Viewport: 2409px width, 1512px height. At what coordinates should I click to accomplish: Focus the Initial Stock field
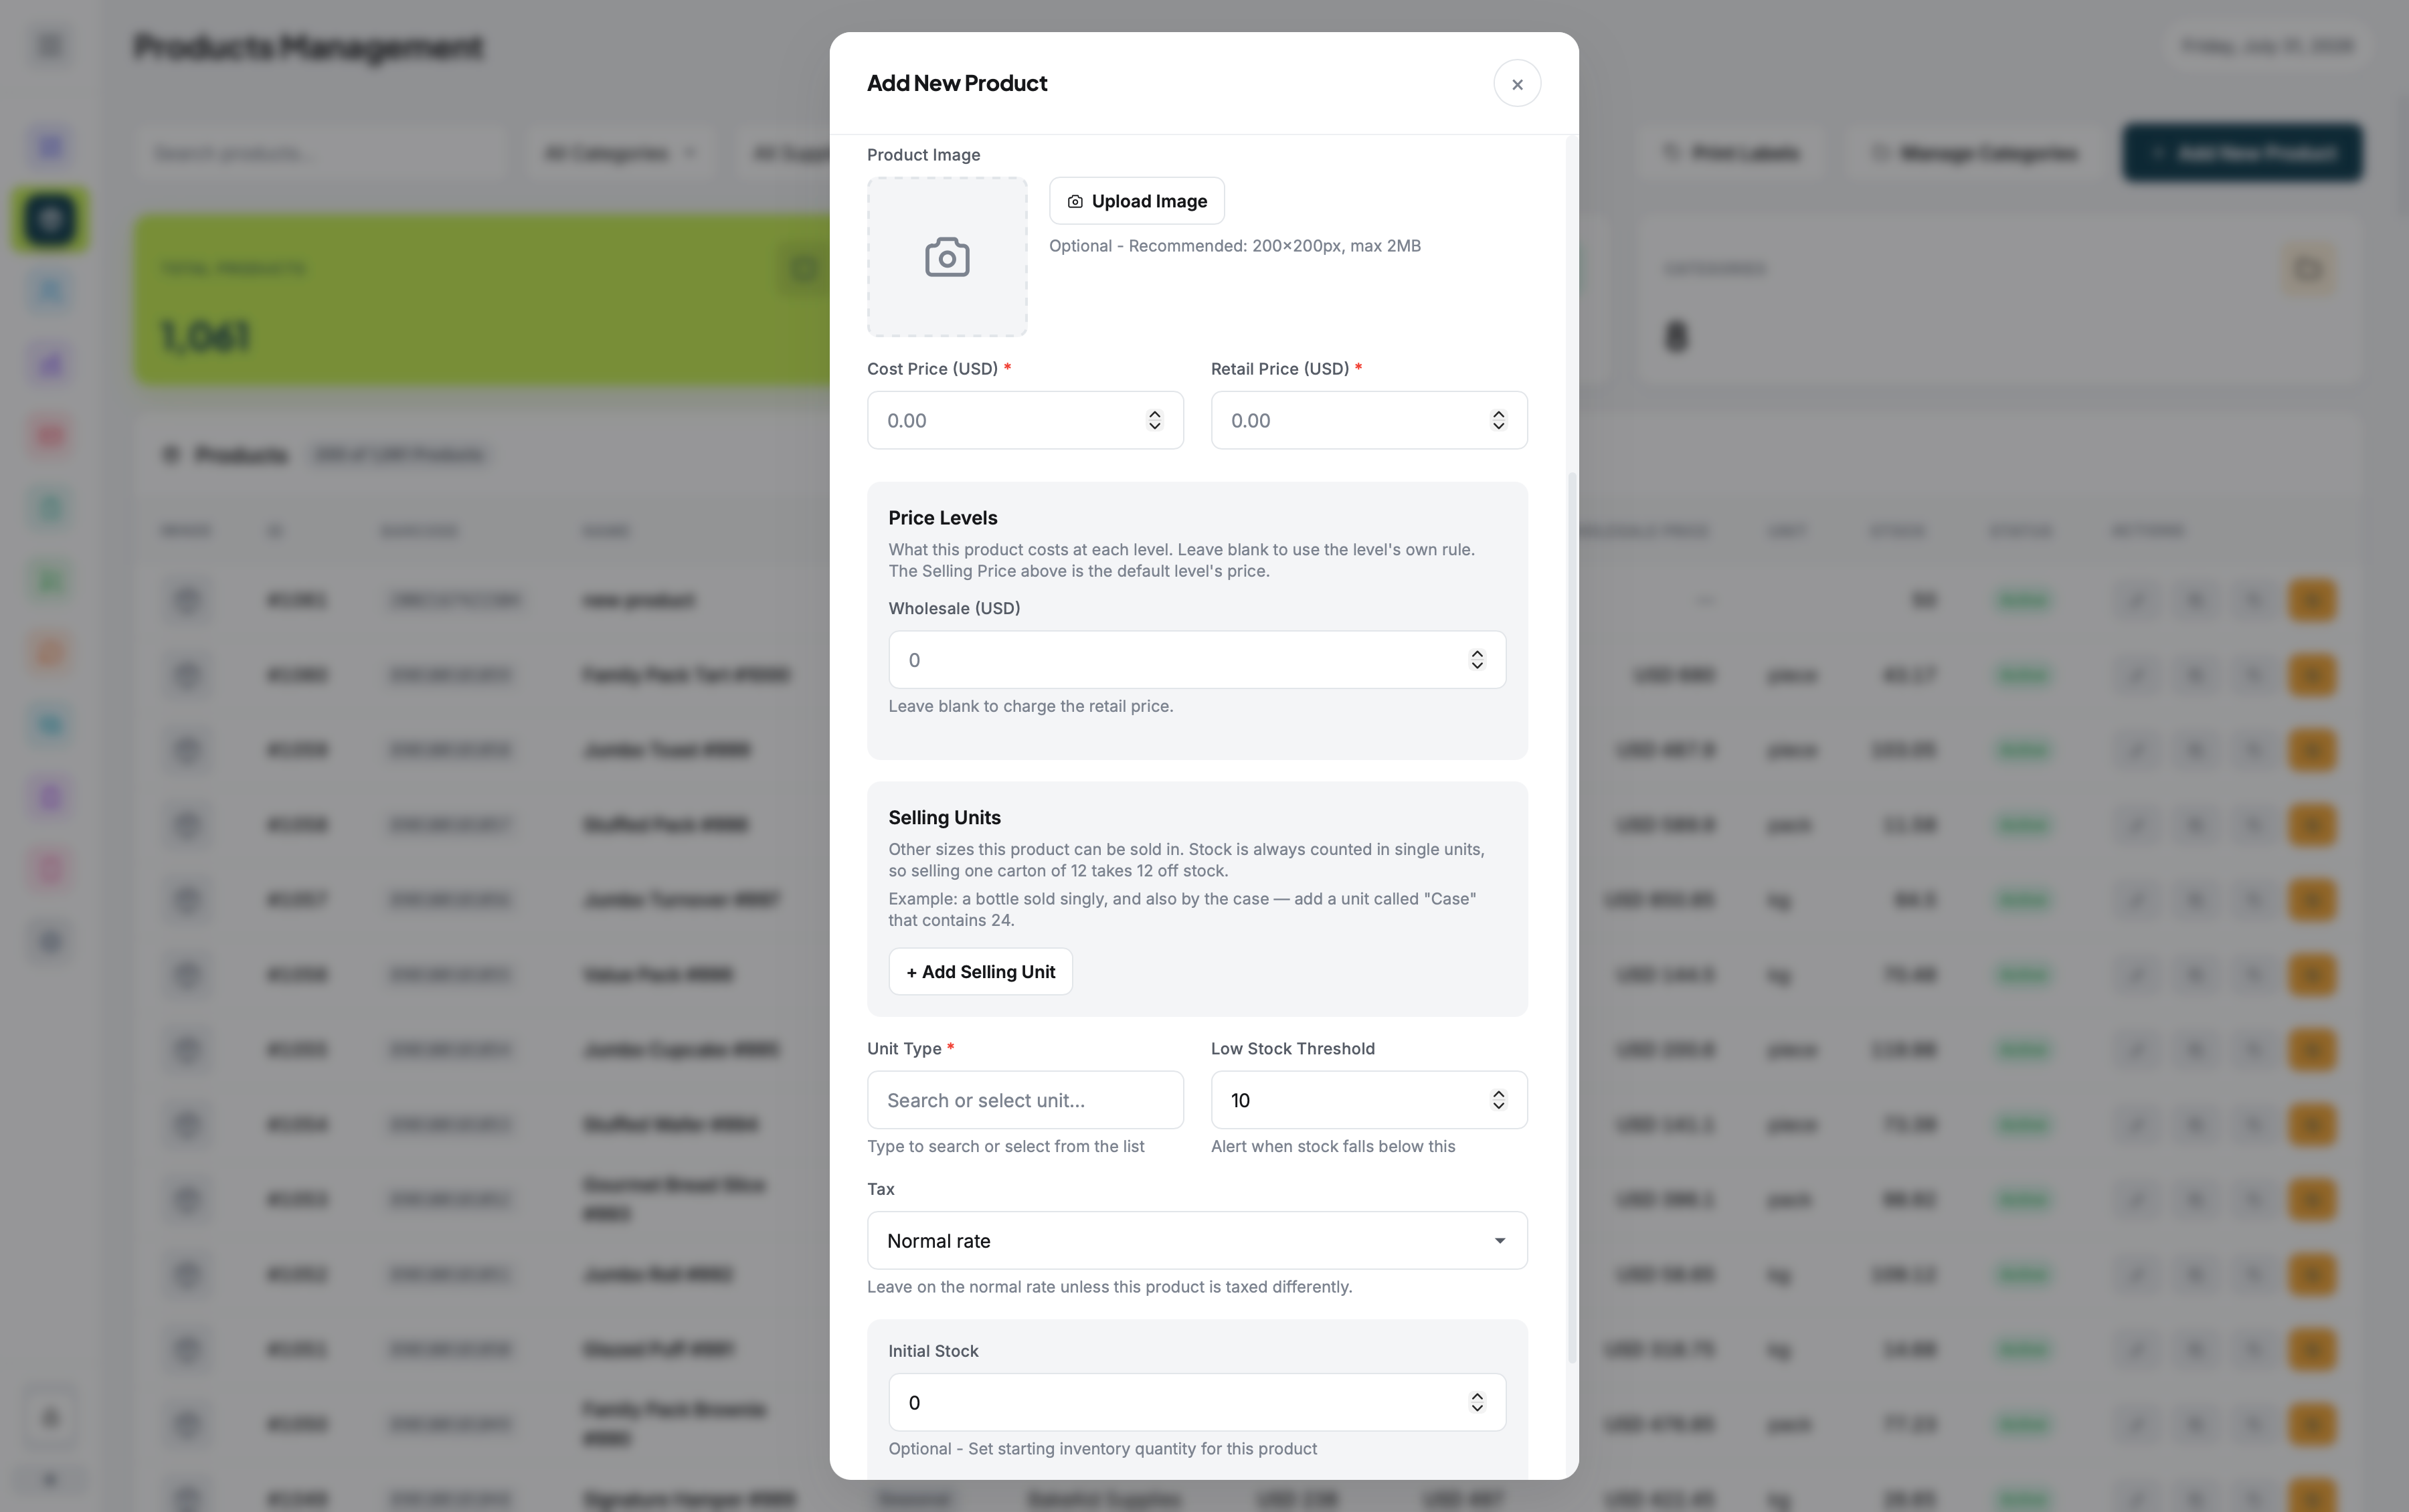[1197, 1403]
